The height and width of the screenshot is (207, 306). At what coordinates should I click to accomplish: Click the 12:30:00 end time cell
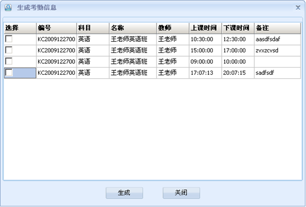238,40
